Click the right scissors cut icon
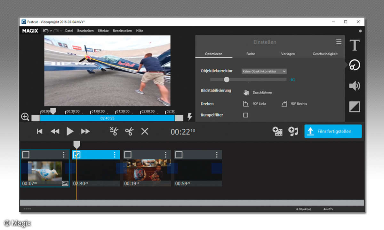The image size is (384, 230). tap(129, 131)
